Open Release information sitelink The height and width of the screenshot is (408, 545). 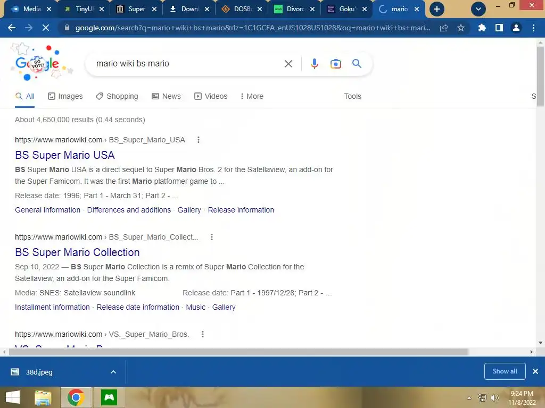click(x=241, y=210)
